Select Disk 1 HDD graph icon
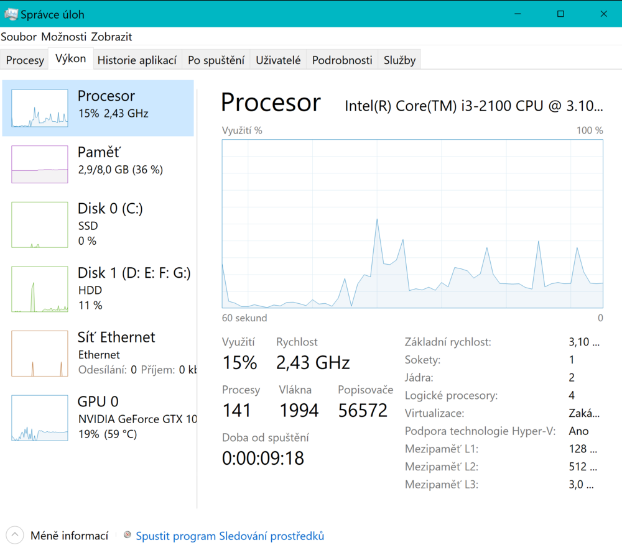Screen dimensions: 622x553 click(x=40, y=289)
